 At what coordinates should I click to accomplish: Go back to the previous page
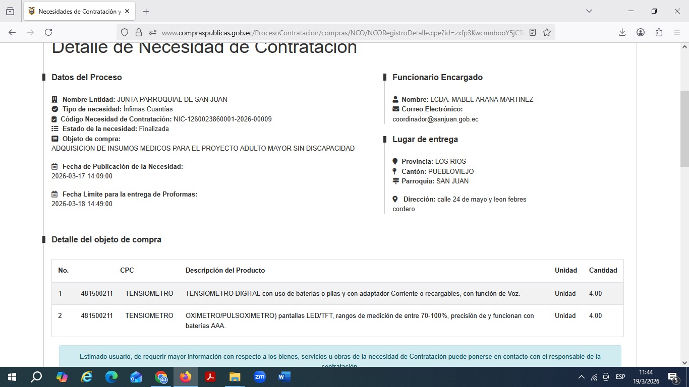[x=12, y=32]
